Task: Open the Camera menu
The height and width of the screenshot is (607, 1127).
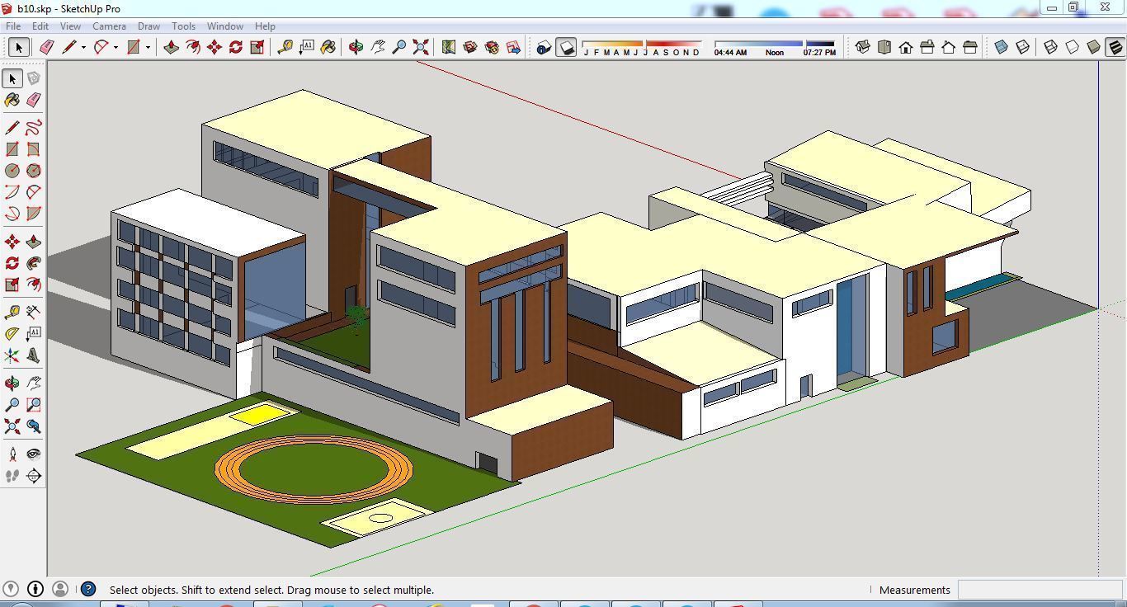Action: click(109, 26)
